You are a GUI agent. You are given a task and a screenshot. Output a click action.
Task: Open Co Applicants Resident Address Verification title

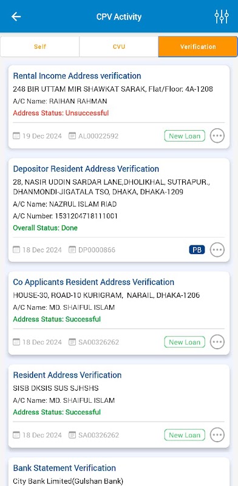click(x=93, y=282)
